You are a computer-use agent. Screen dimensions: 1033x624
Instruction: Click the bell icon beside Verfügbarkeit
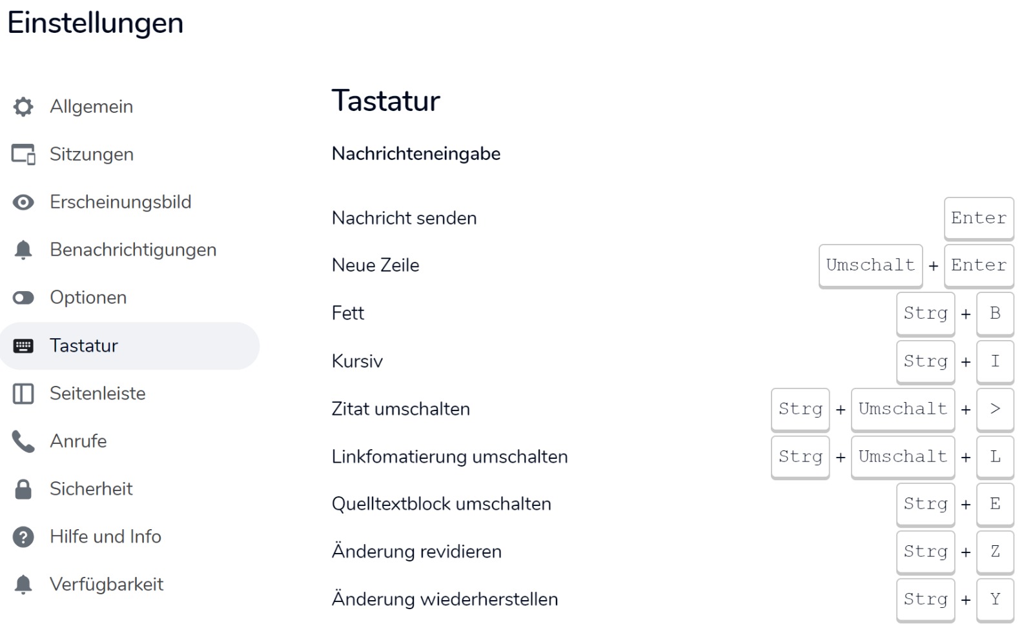[x=23, y=585]
